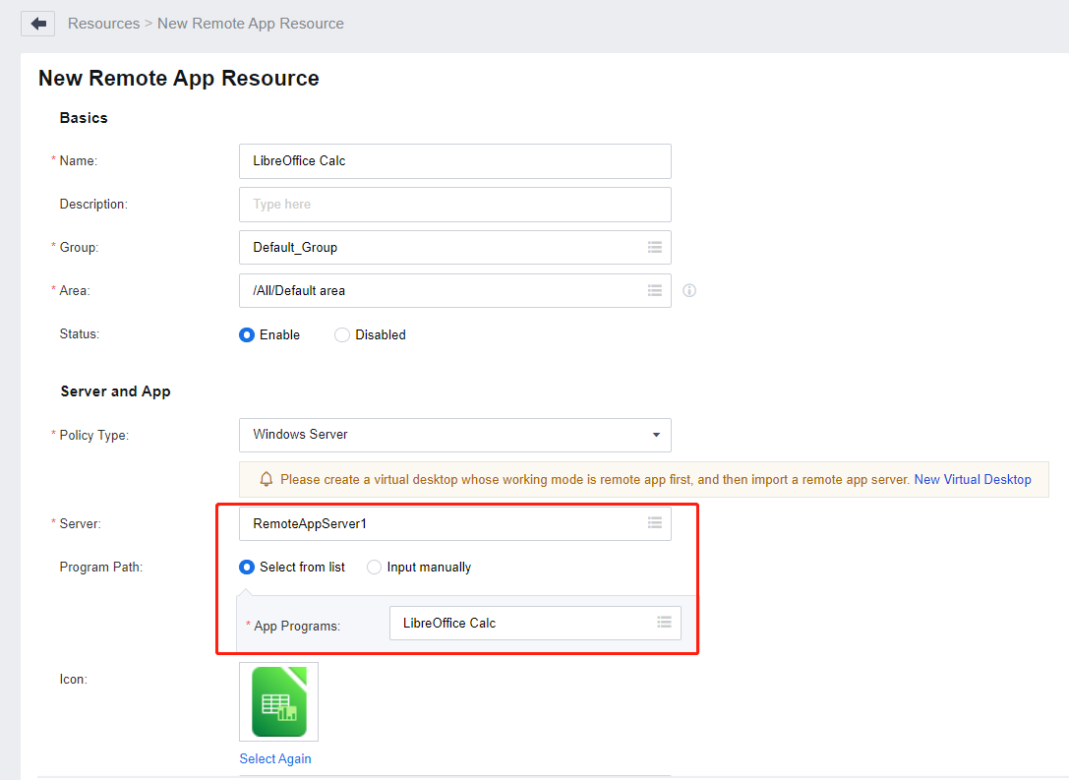The image size is (1069, 780).
Task: Click the /All/Default area field
Action: [454, 290]
